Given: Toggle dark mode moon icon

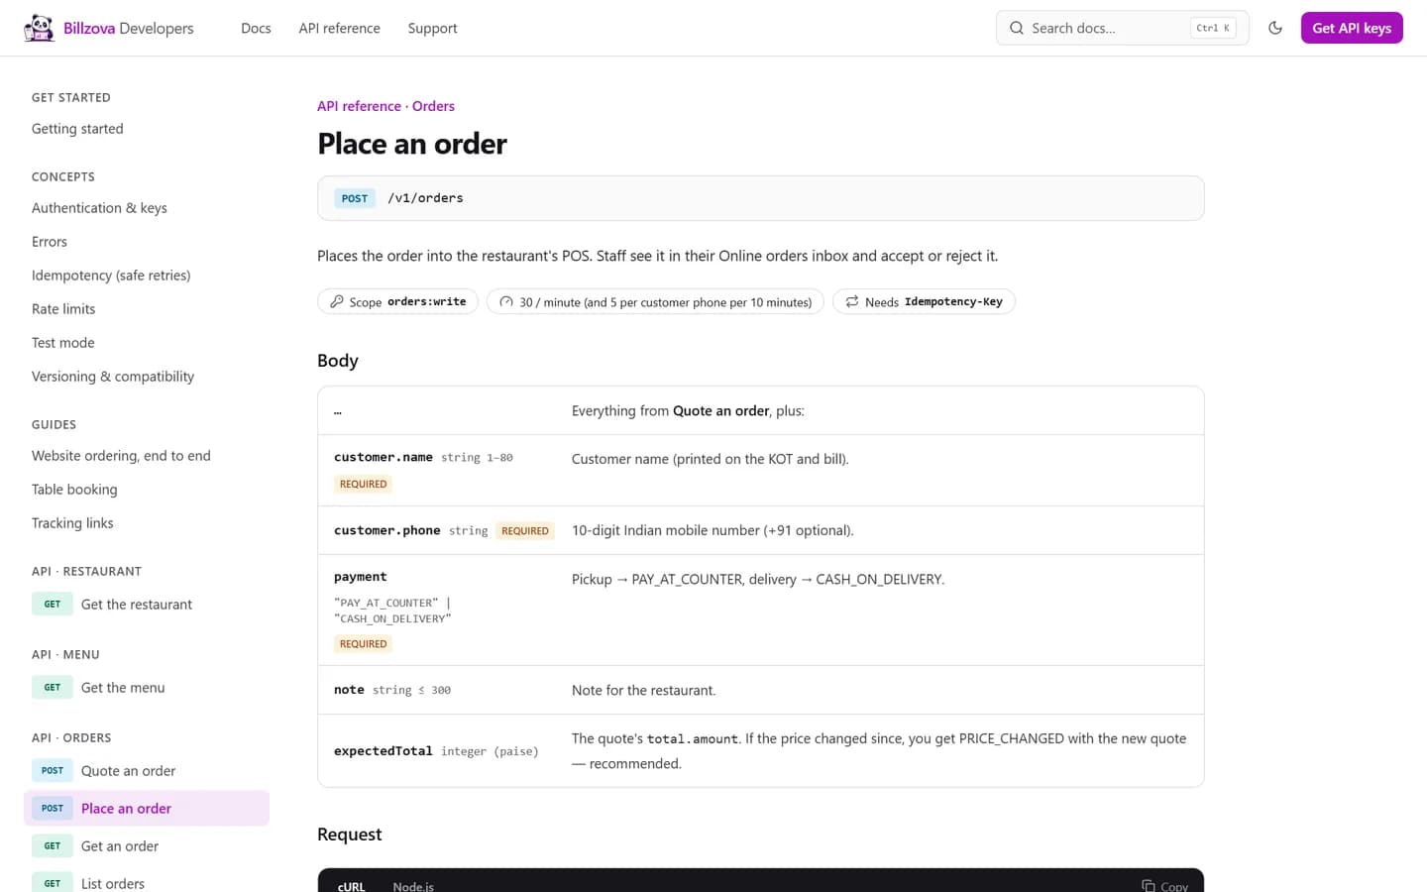Looking at the screenshot, I should 1275,28.
